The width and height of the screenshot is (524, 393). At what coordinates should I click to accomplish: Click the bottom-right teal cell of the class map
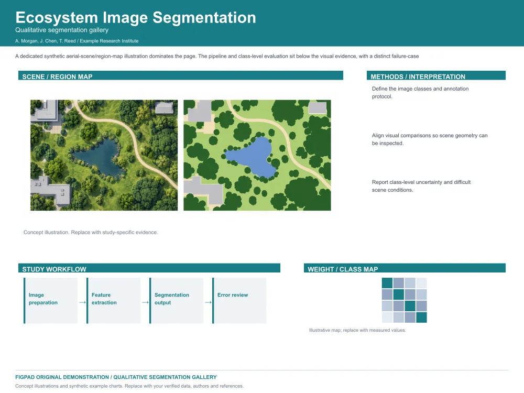click(421, 317)
